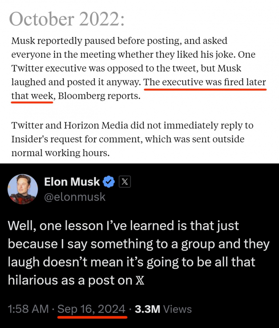Click the gray Views label
Viewport: 279px width, 328px height.
tap(178, 309)
